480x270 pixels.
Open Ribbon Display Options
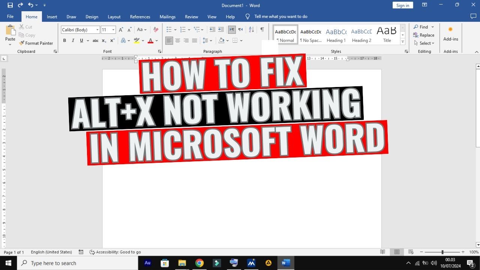(424, 5)
